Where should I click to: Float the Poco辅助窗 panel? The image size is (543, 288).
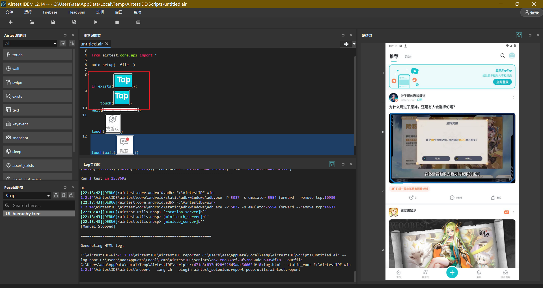pos(65,187)
